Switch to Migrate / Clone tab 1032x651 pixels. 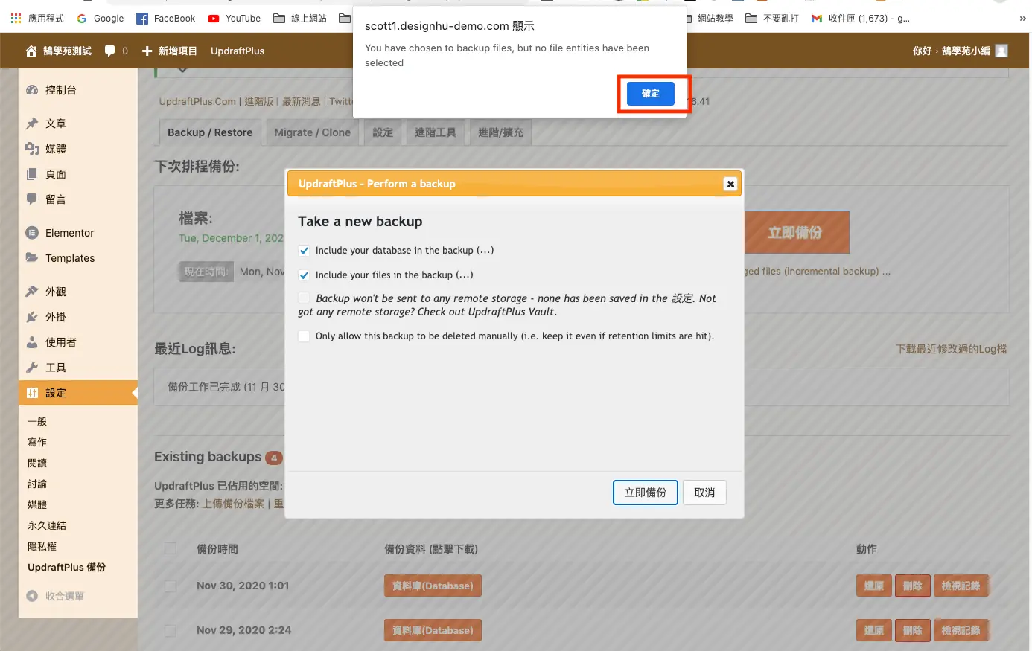[312, 132]
